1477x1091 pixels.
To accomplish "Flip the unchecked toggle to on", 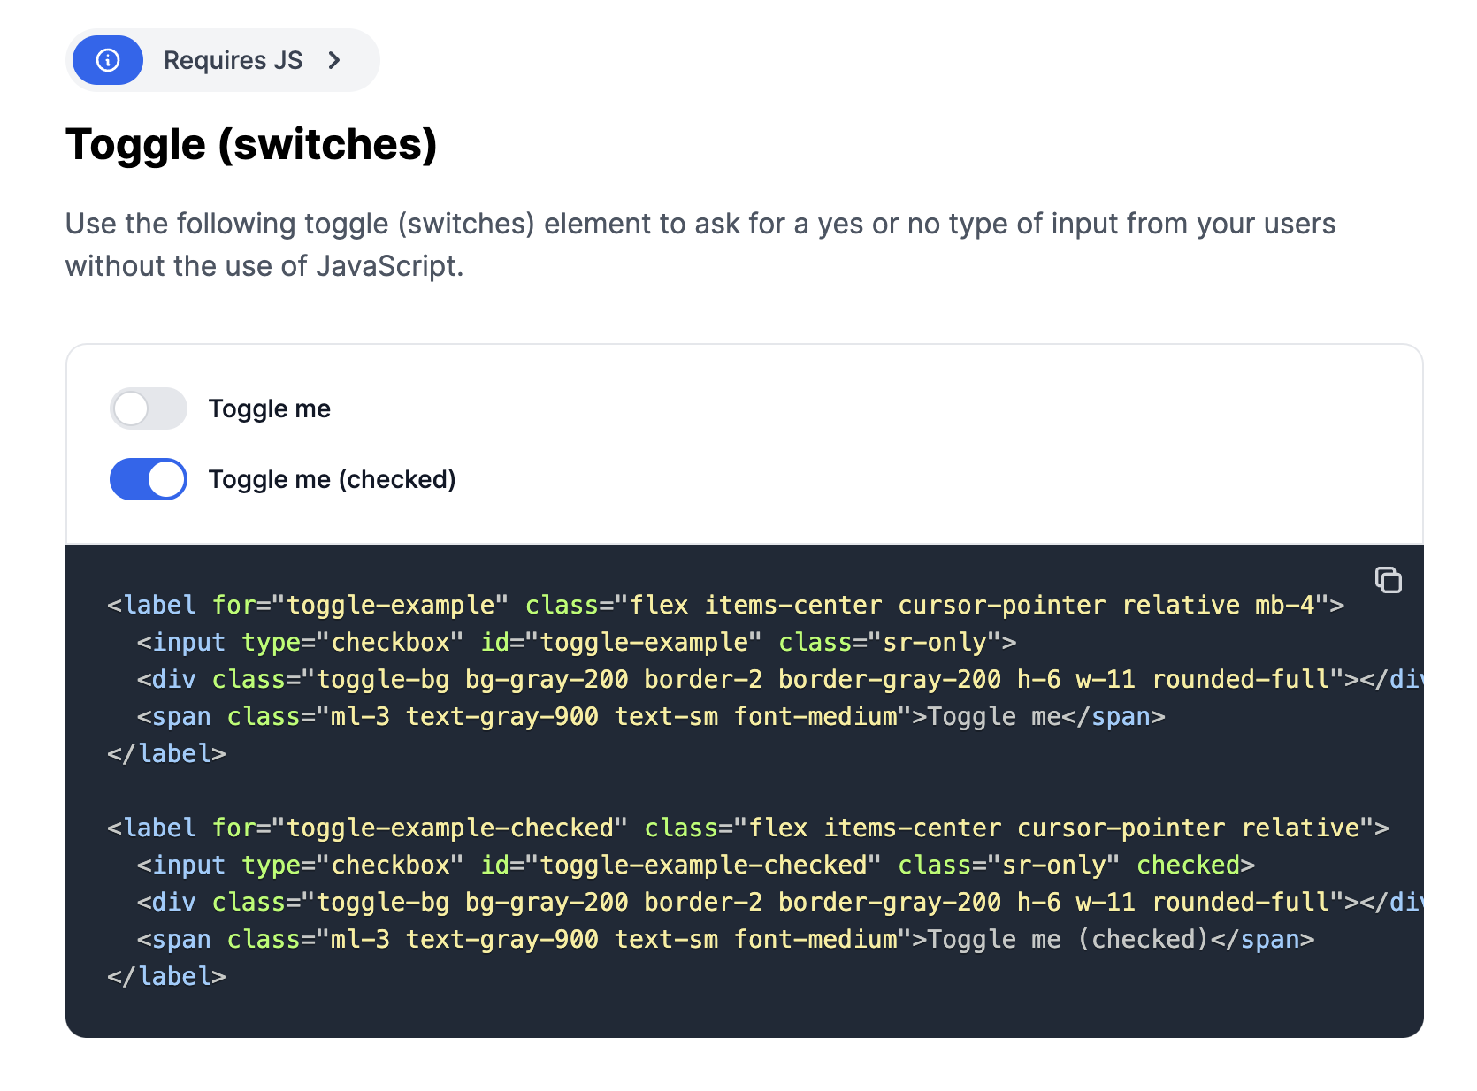I will pos(148,408).
